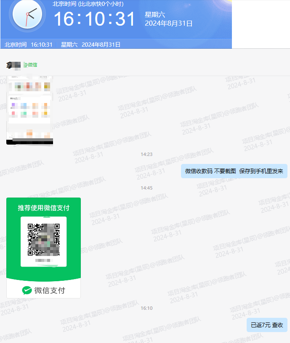Click 北京时间 label in lower status strip
The height and width of the screenshot is (343, 290).
[16, 45]
